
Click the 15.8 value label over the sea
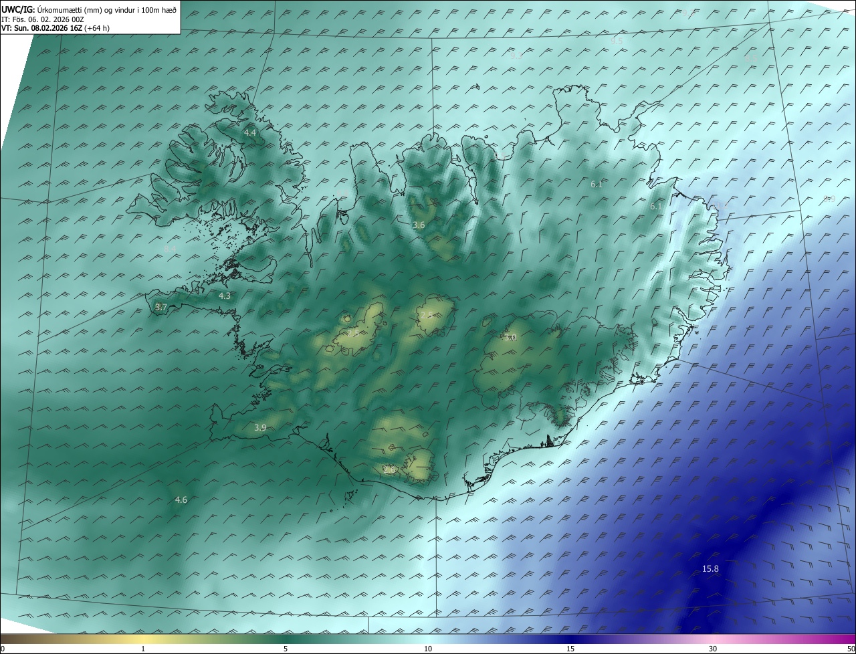click(710, 568)
